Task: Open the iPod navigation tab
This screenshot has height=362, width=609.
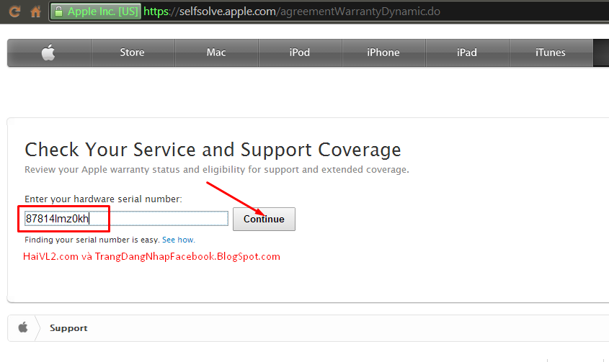Action: pyautogui.click(x=300, y=53)
